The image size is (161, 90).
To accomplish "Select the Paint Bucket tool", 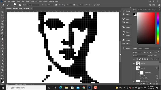I will pos(2,48).
